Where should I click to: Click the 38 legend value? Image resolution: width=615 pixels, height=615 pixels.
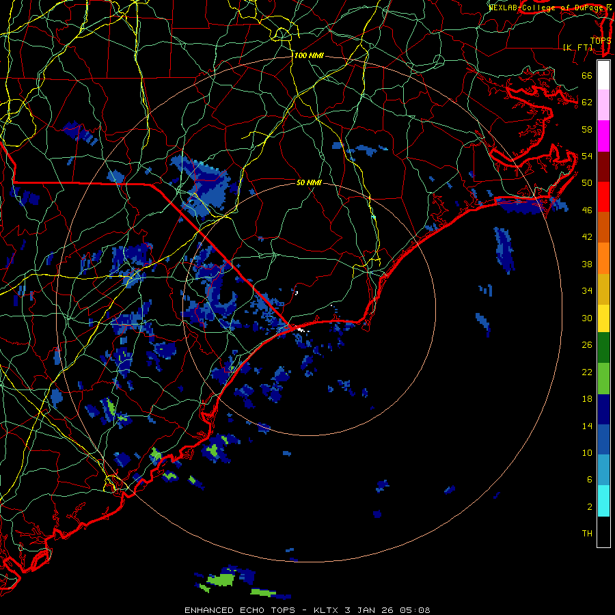click(x=587, y=264)
